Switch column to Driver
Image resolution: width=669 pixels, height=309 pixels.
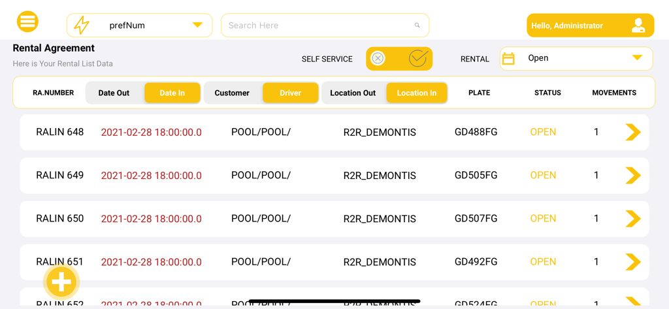pyautogui.click(x=291, y=93)
